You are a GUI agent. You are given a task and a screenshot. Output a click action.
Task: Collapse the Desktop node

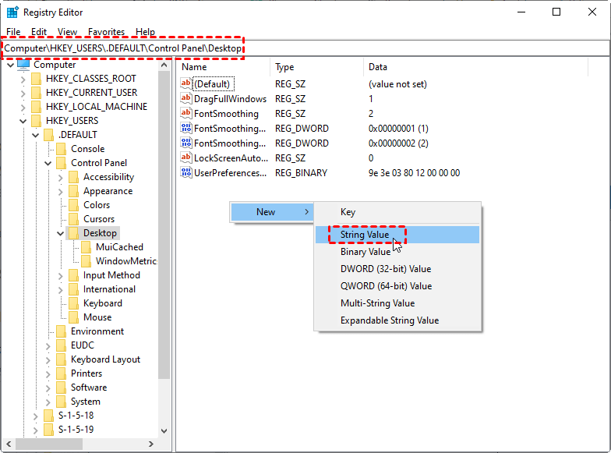(x=61, y=234)
